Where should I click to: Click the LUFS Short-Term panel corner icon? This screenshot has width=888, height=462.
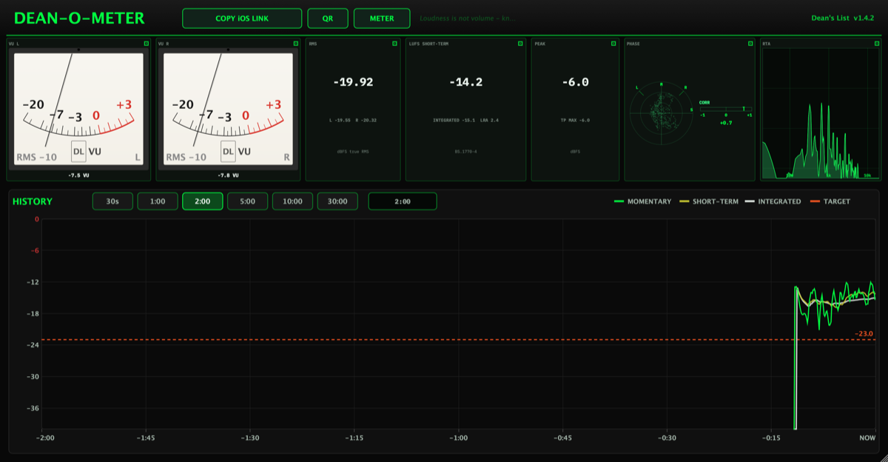[521, 44]
